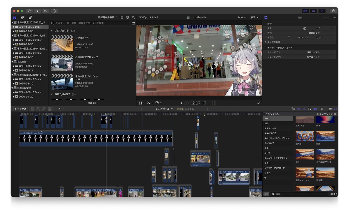
Task: Click the background tasks checkmark button
Action: click(54, 11)
